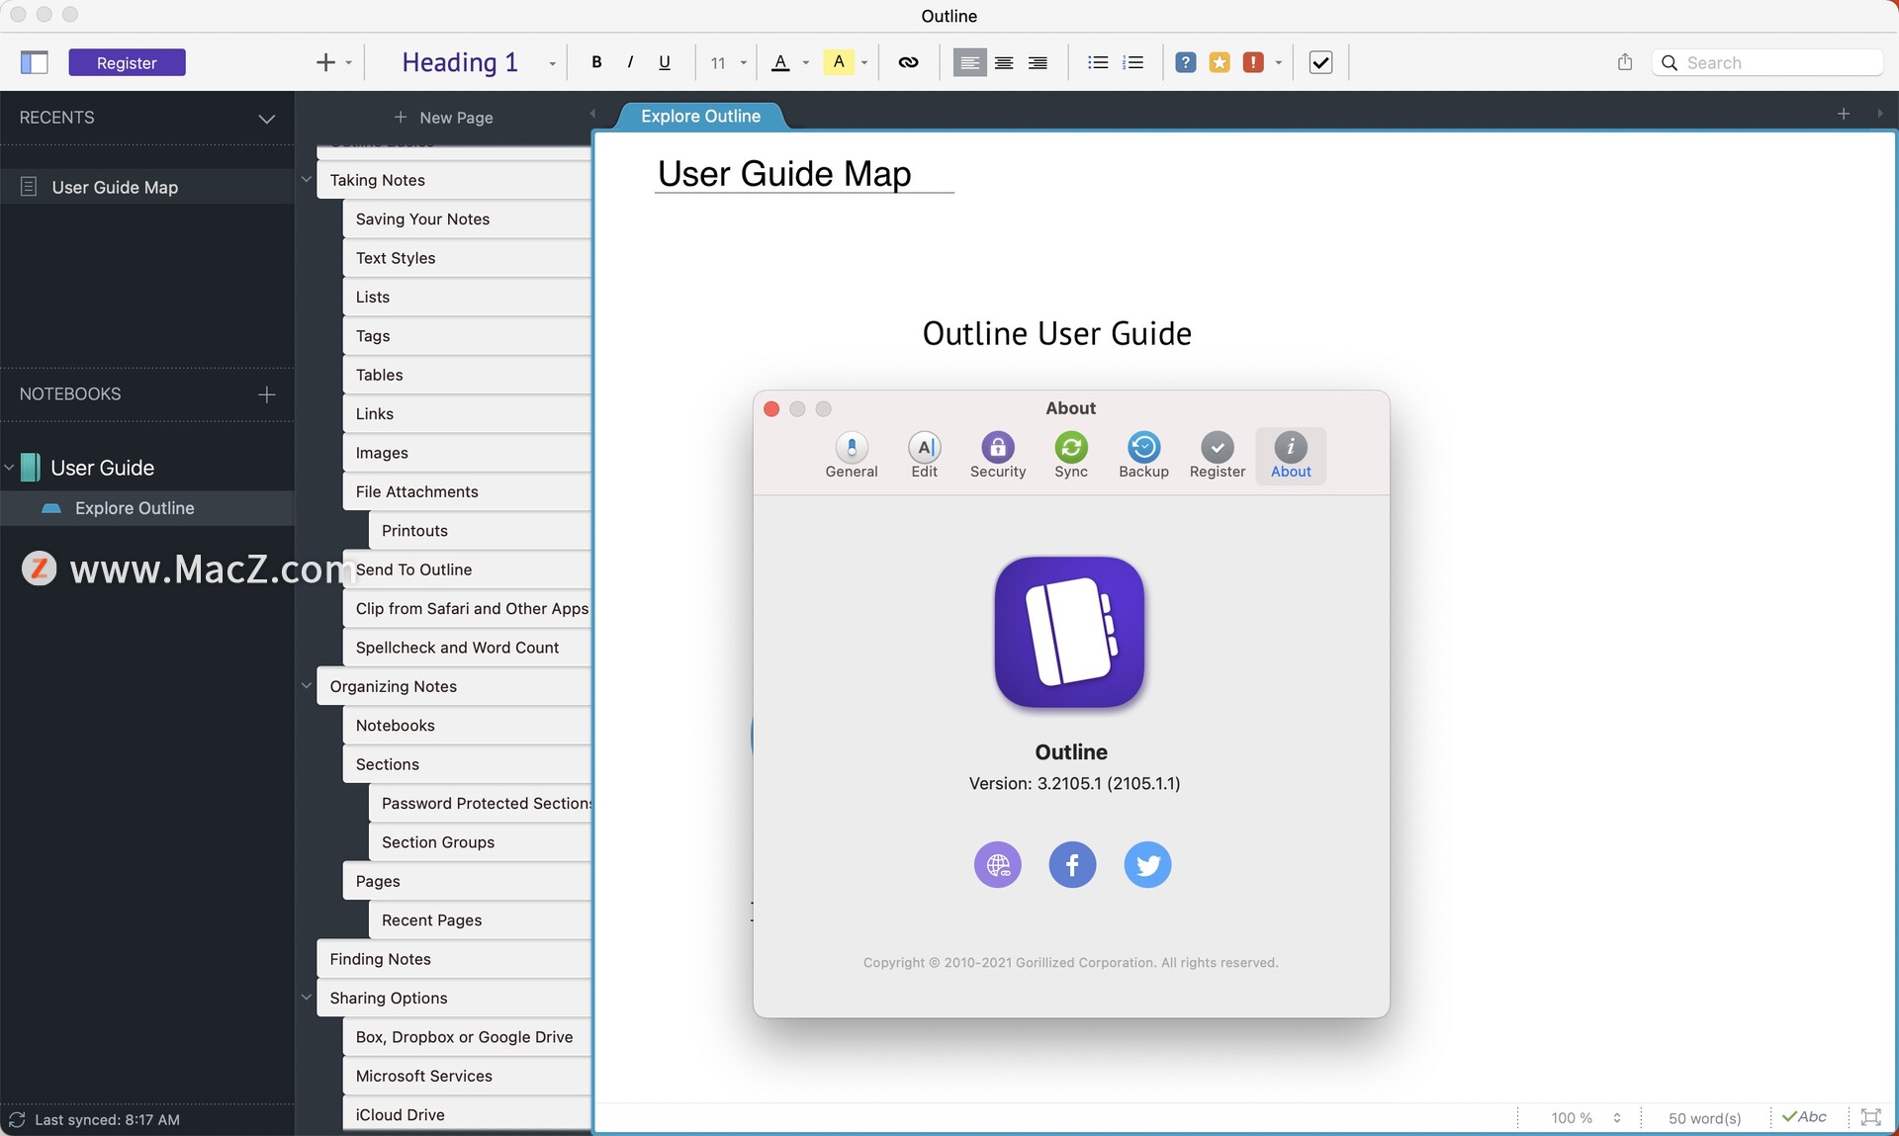Toggle the sidebar panel icon
Screen dimensions: 1899x1136
pos(35,62)
